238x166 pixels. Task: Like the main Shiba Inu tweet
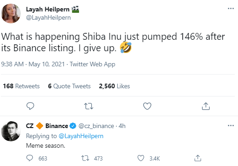[147, 106]
